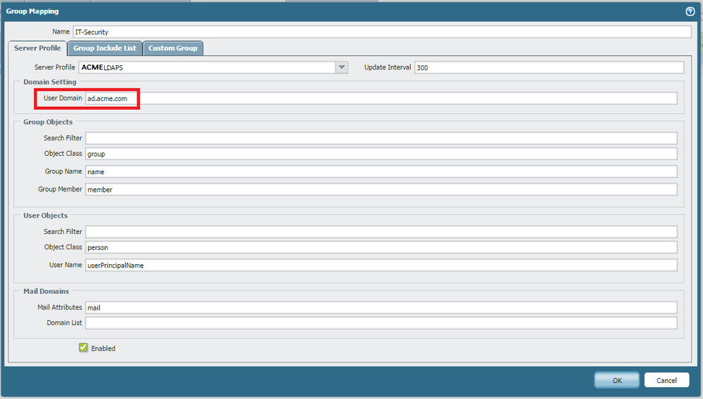Image resolution: width=703 pixels, height=399 pixels.
Task: Dismiss dialog with the Cancel button
Action: pos(666,380)
